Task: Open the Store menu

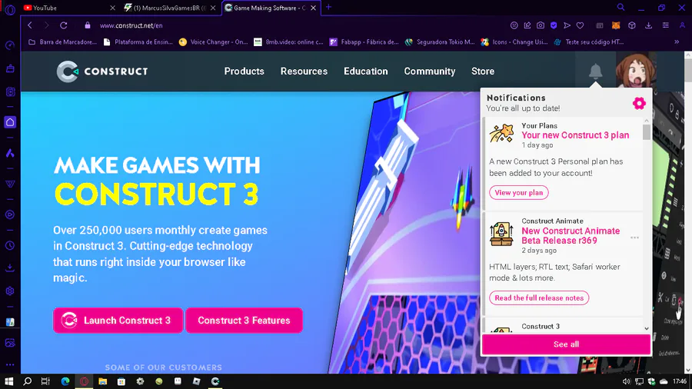Action: click(482, 71)
